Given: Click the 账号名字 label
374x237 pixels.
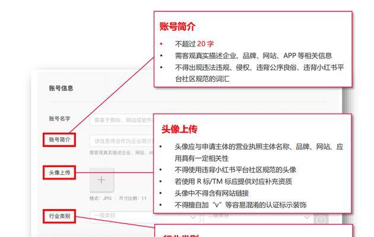Looking at the screenshot, I should tap(59, 118).
